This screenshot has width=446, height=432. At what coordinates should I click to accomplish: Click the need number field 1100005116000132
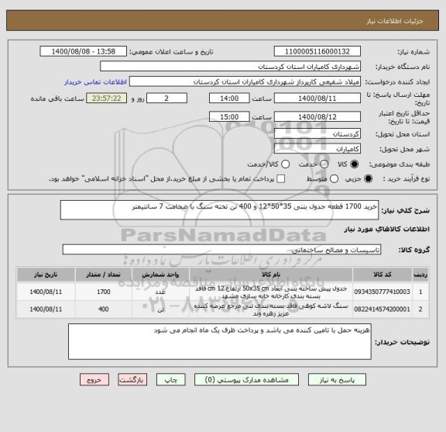pos(317,52)
